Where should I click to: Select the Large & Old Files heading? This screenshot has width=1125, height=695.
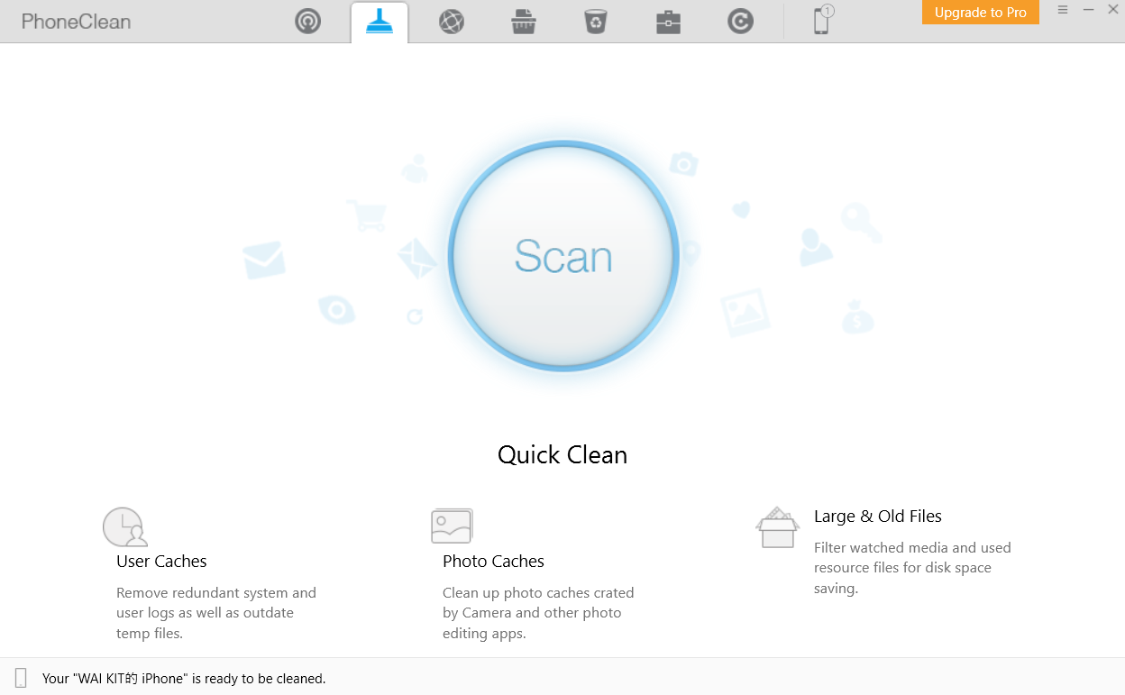point(877,516)
